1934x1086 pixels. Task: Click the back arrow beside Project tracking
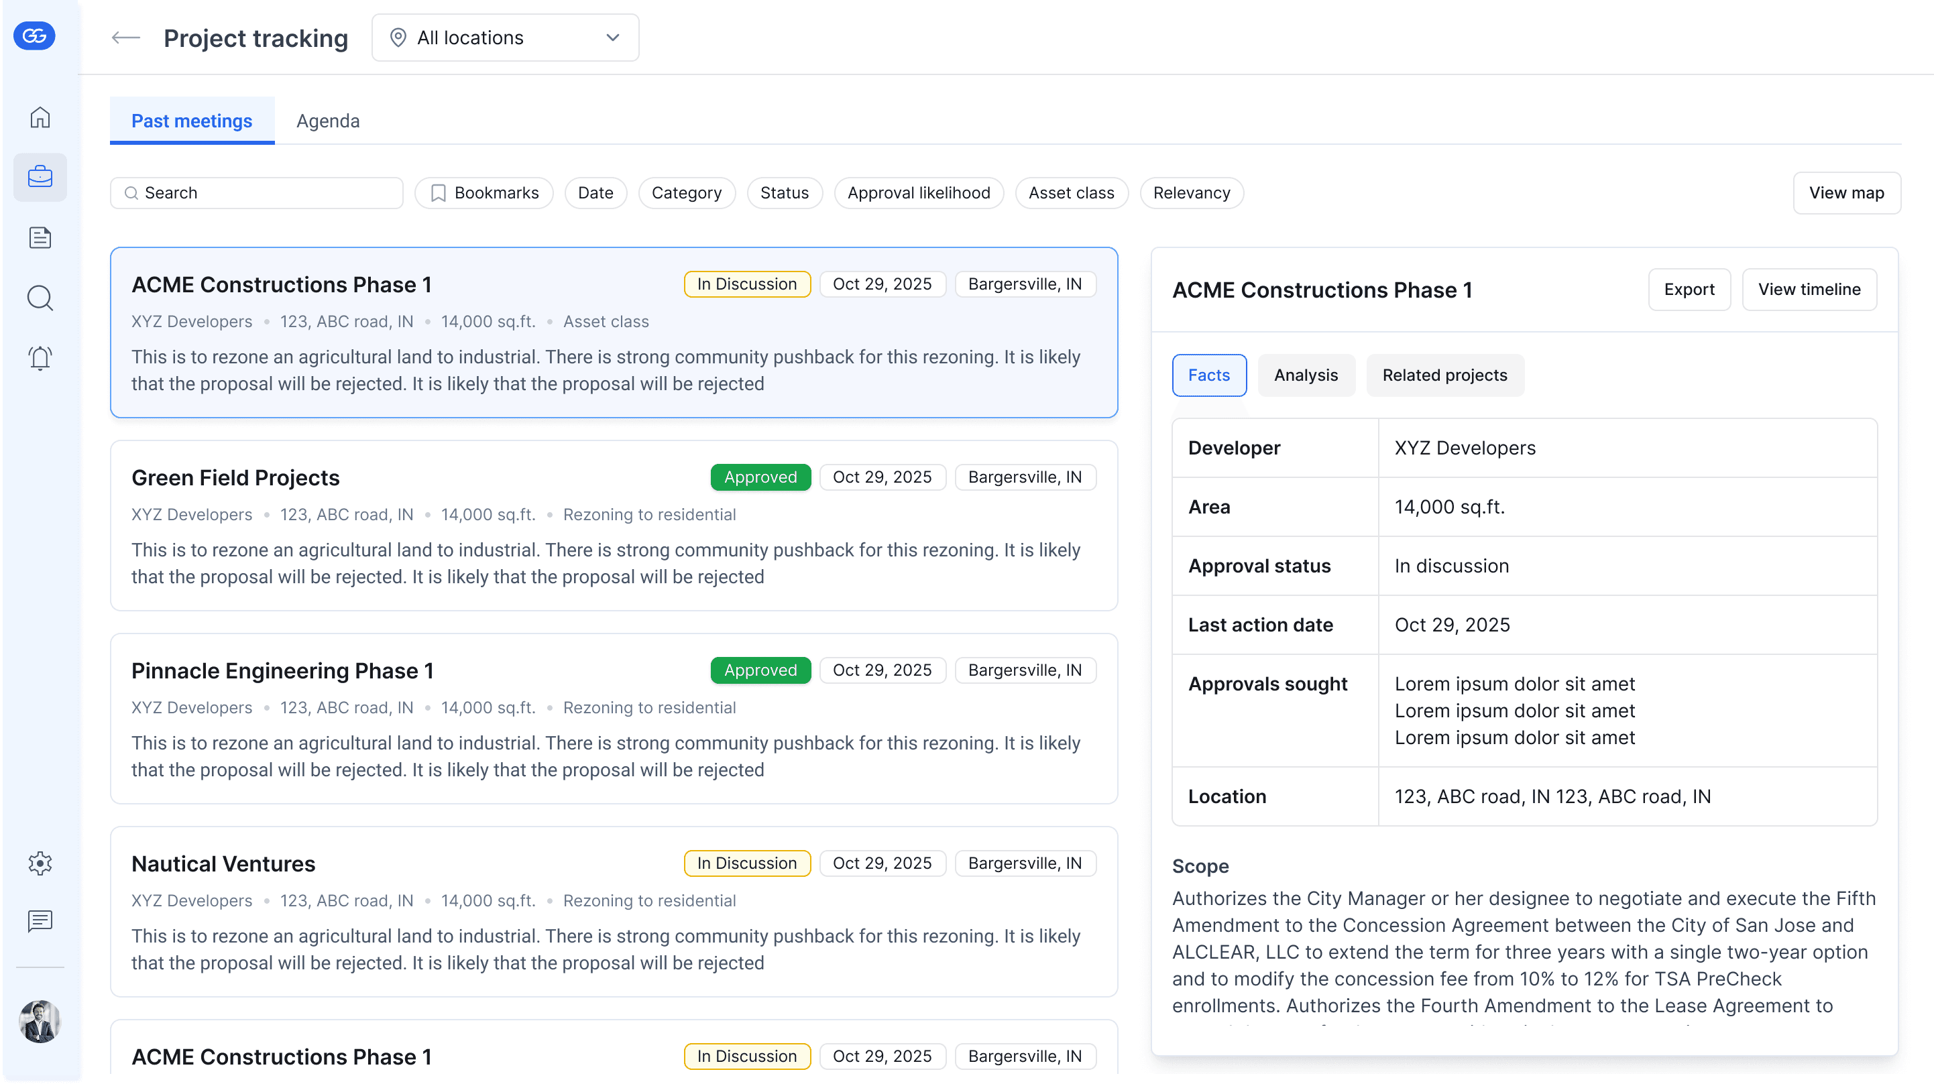(x=125, y=38)
